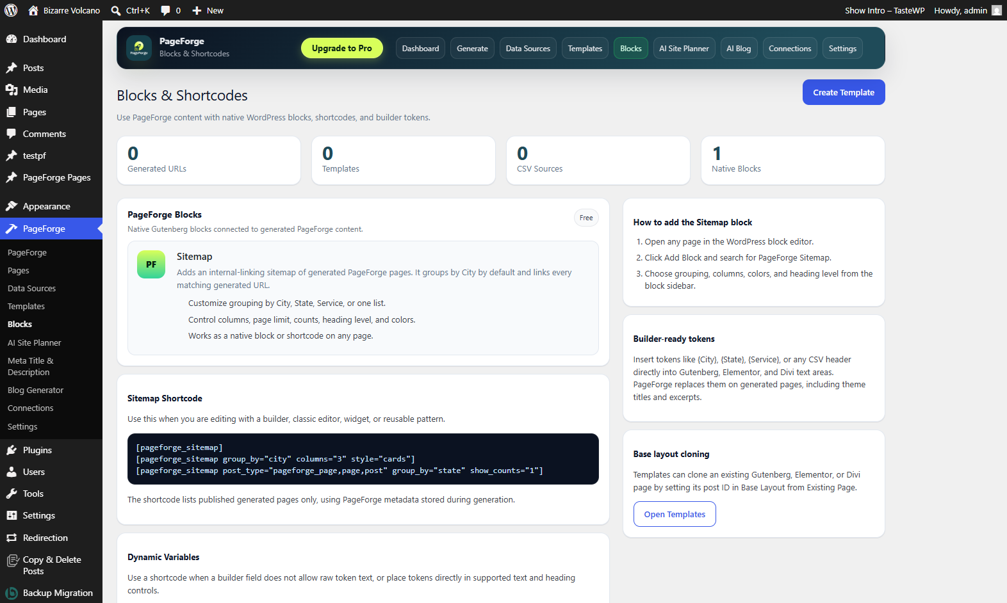The width and height of the screenshot is (1007, 603).
Task: Click the 'Dynamic Variables' heading
Action: (163, 557)
